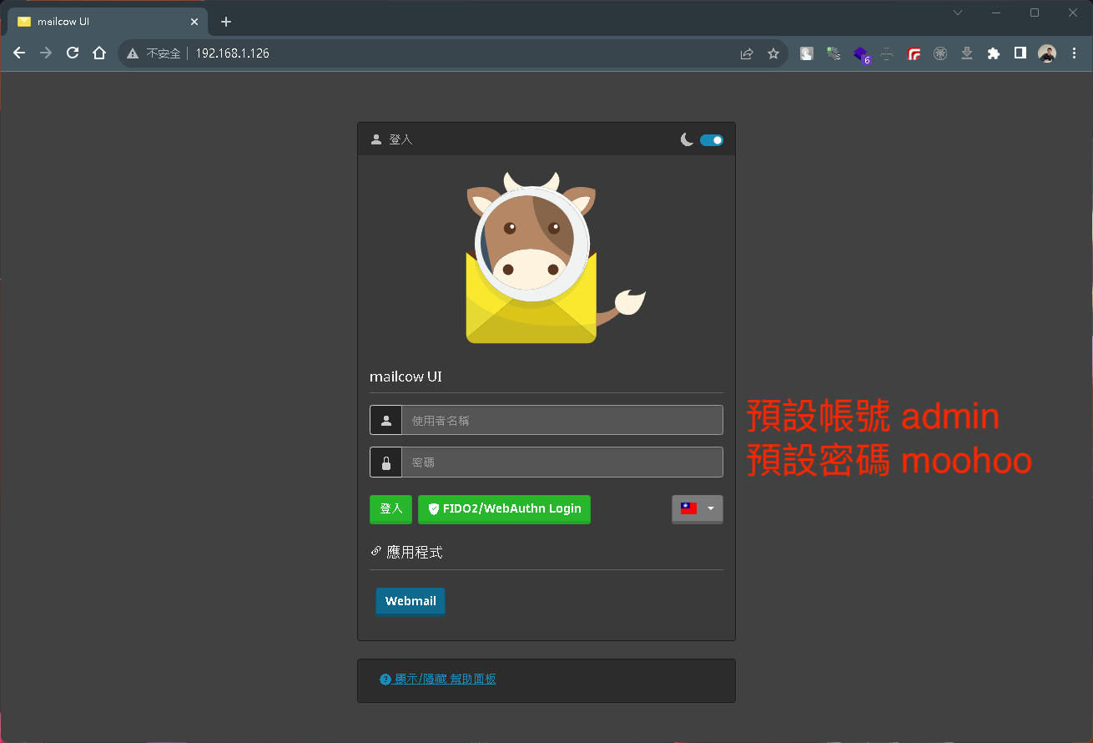Reload the page with browser refresh icon

click(x=73, y=53)
